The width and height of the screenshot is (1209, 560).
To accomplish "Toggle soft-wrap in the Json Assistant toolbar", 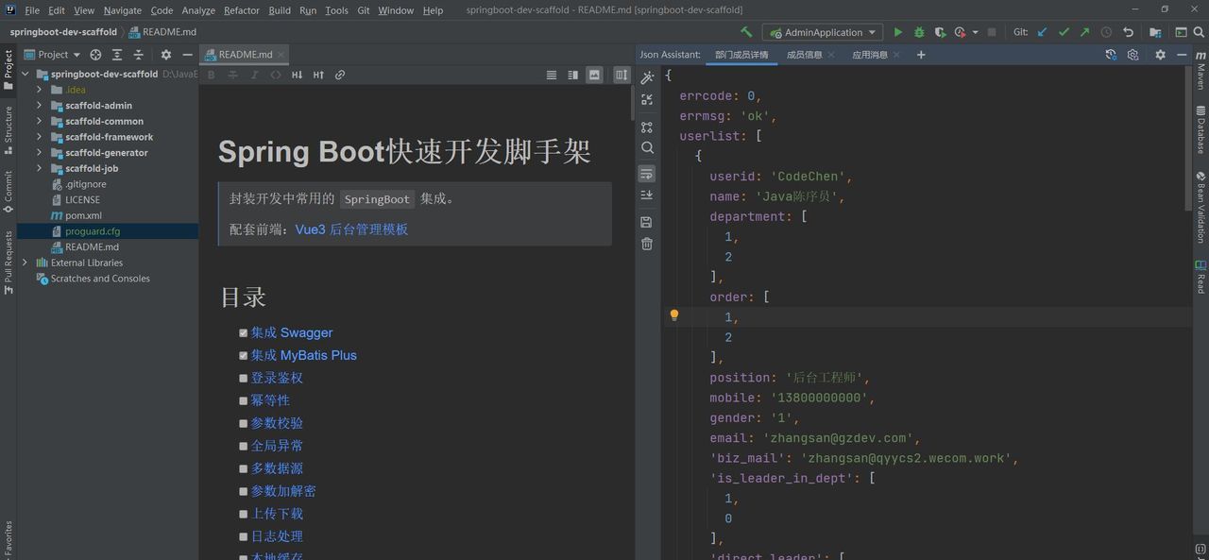I will (x=647, y=174).
